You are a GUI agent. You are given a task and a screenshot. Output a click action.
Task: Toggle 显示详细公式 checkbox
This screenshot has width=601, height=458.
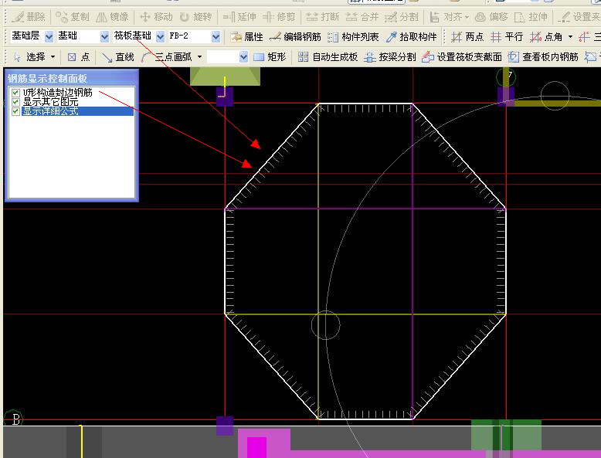point(15,111)
